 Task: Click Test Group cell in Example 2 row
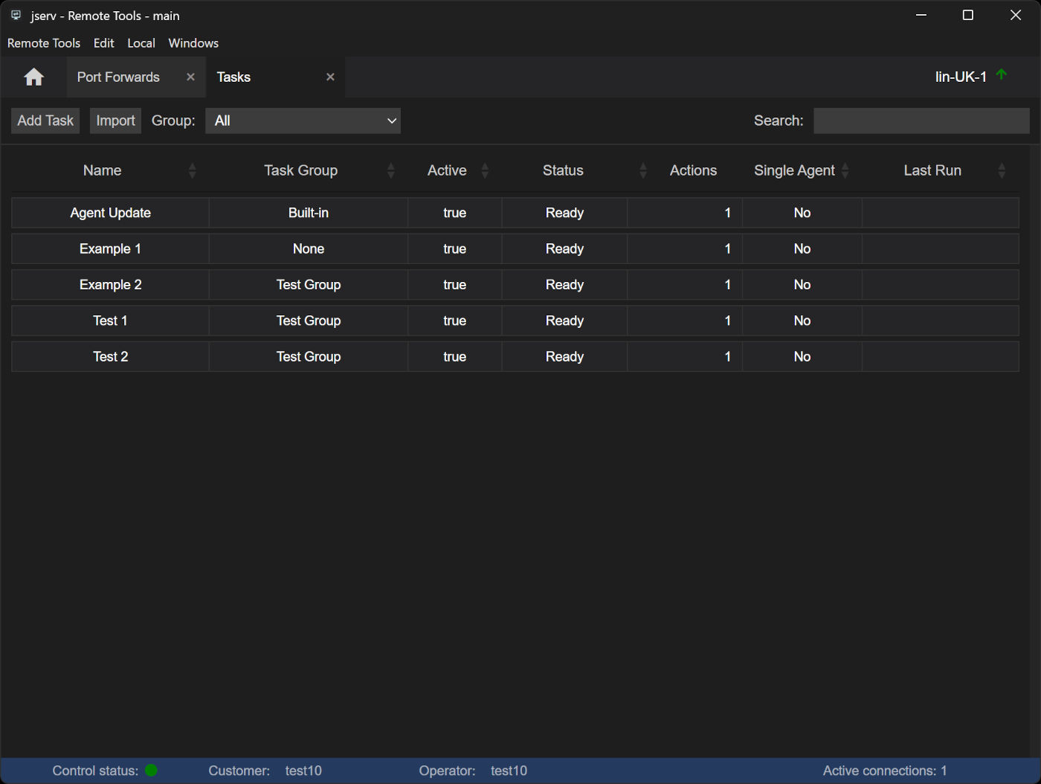pyautogui.click(x=309, y=285)
